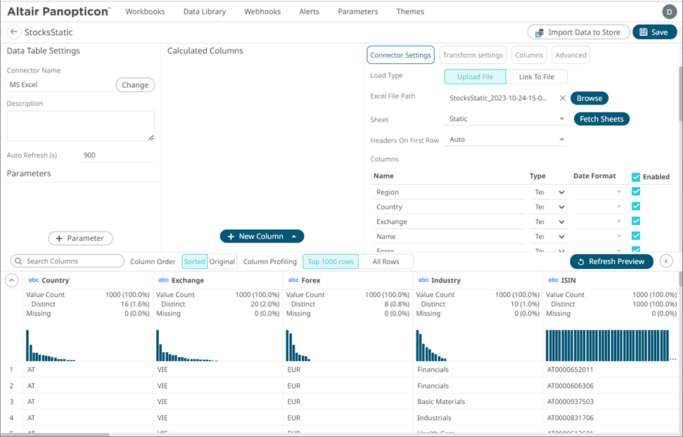Expand the Headers On First Row dropdown
683x437 pixels.
pyautogui.click(x=561, y=140)
